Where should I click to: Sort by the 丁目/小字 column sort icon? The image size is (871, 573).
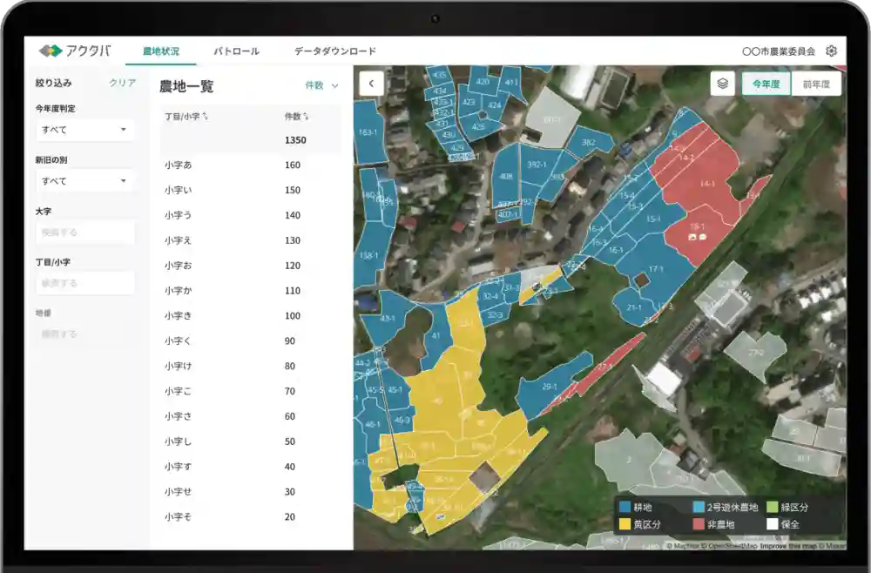point(206,116)
